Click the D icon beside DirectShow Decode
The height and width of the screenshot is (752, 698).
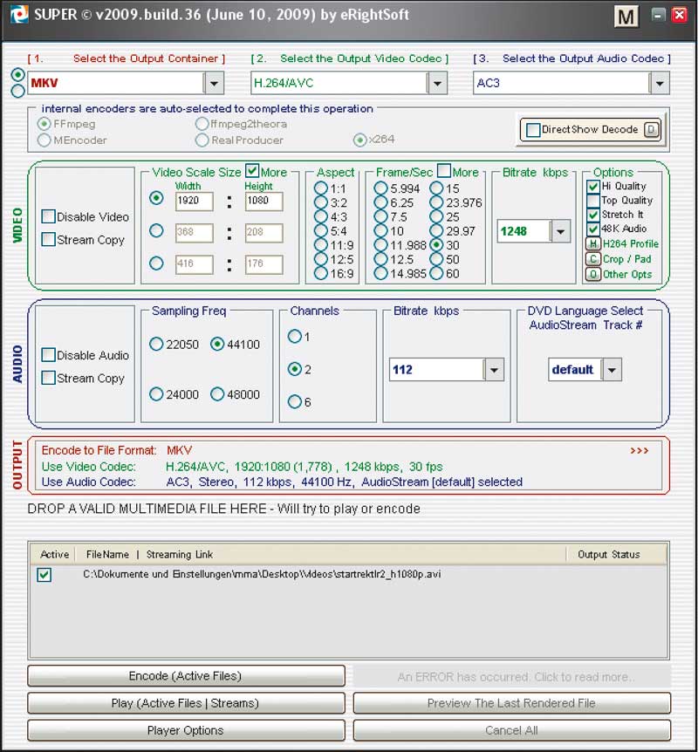point(650,130)
